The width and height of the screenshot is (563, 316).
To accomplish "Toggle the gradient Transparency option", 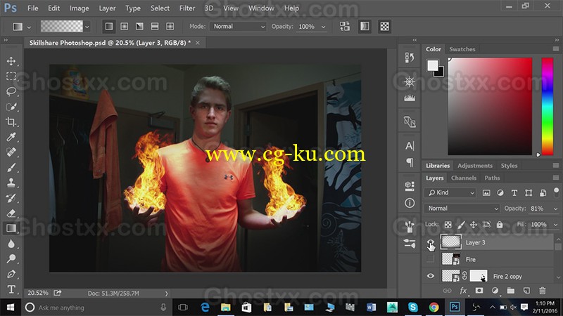I will click(384, 26).
